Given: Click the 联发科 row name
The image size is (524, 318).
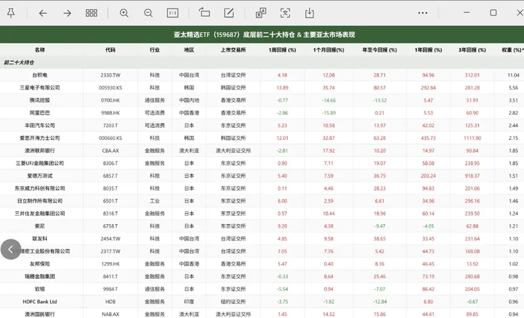Looking at the screenshot, I should coord(40,239).
